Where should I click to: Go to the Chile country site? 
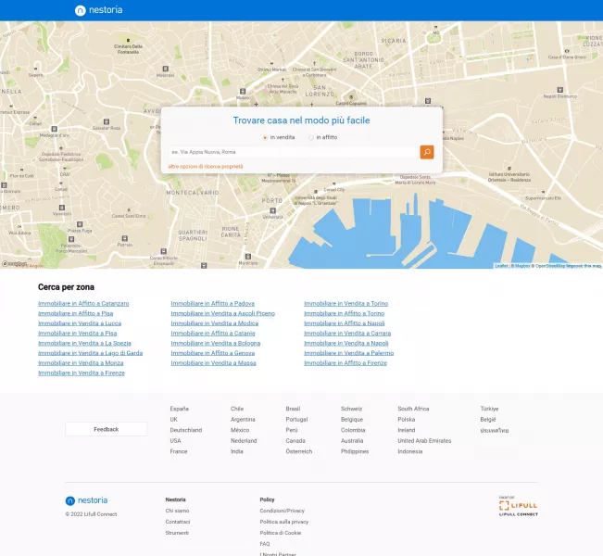point(237,409)
